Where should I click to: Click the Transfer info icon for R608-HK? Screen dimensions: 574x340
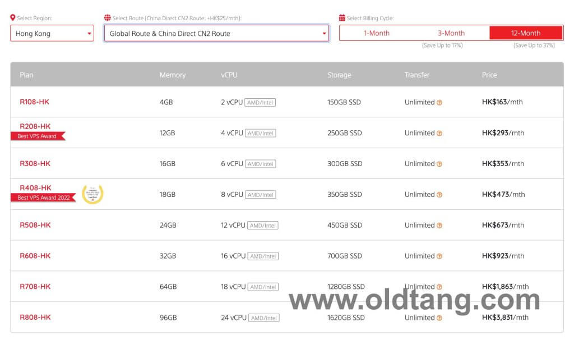tap(439, 256)
